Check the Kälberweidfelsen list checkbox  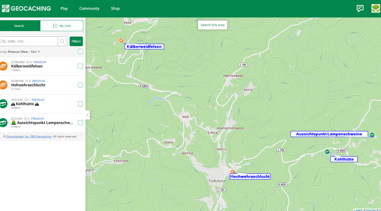point(80,66)
